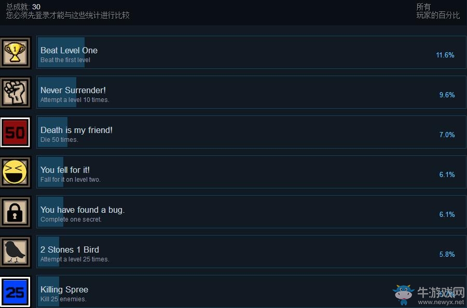The image size is (467, 308).
Task: Click the www.newyx.net site link
Action: [x=441, y=302]
